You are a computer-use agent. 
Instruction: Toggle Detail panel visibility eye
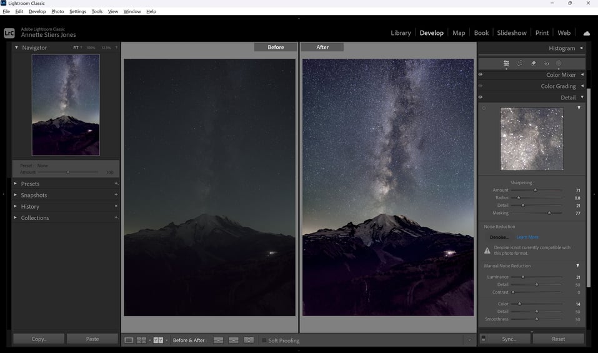tap(481, 97)
